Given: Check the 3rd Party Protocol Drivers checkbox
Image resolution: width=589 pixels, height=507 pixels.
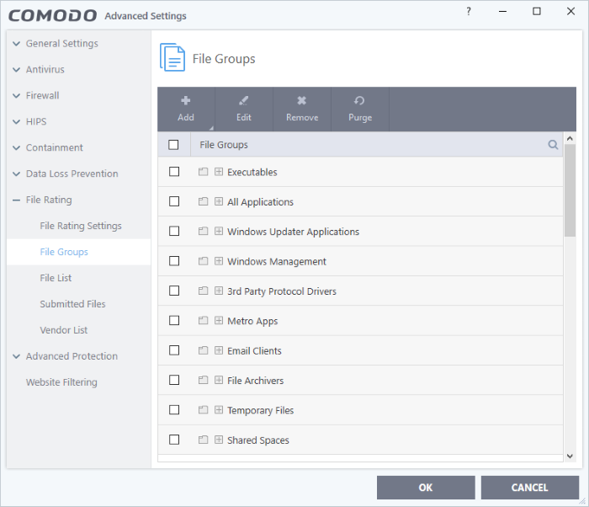Looking at the screenshot, I should 174,291.
